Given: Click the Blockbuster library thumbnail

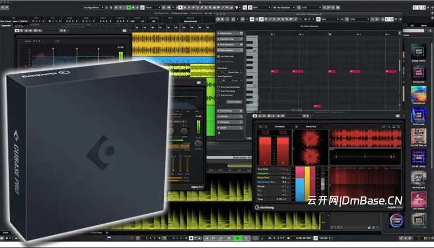Looking at the screenshot, I should [x=418, y=73].
